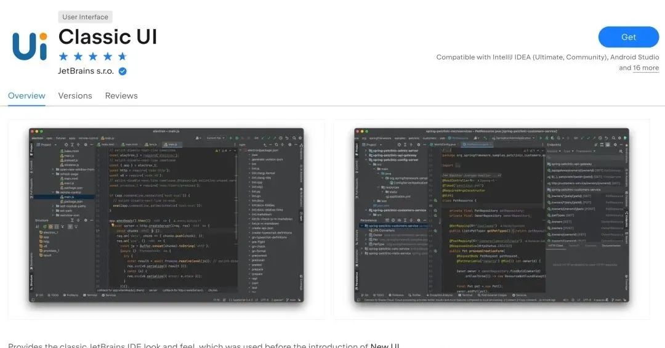
Task: Click the blue Get button
Action: click(628, 37)
